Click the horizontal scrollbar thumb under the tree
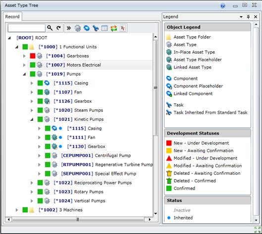 [x=78, y=220]
